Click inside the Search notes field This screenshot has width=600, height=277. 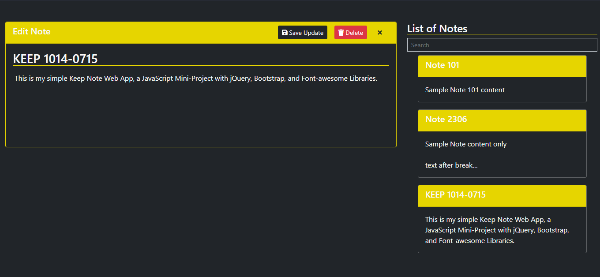coord(502,45)
